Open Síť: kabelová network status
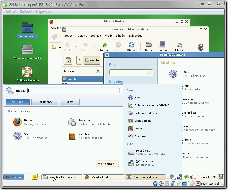The width and height of the screenshot is (228, 190). coord(142,163)
